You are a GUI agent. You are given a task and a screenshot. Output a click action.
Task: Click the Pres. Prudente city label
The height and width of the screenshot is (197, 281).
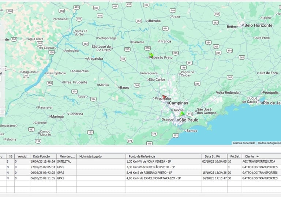(76, 82)
